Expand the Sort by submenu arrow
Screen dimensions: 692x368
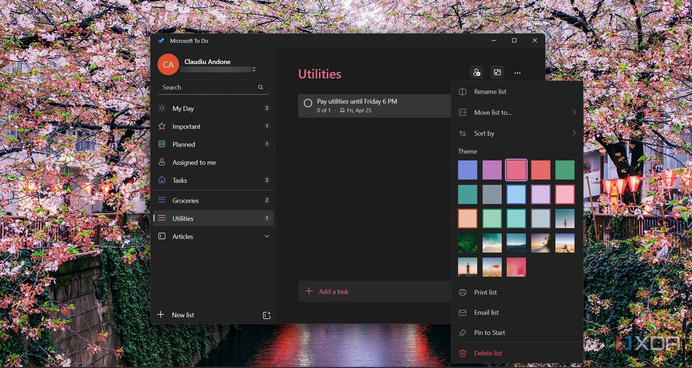pos(574,133)
